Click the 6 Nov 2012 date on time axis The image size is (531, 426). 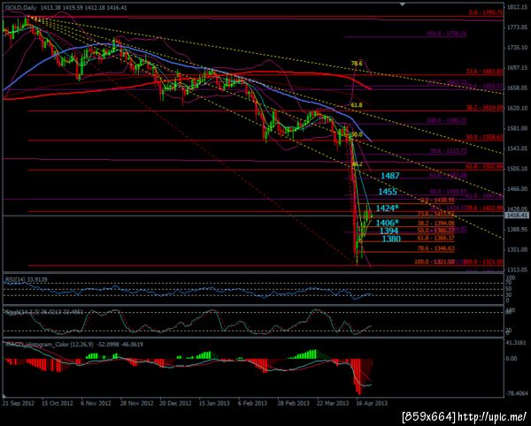(x=96, y=403)
